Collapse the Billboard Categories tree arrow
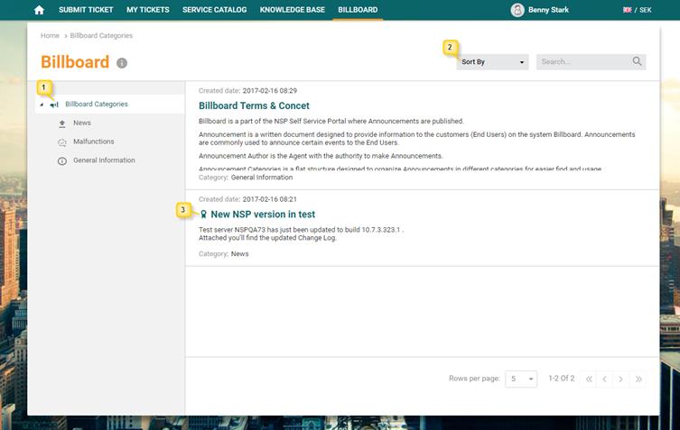The height and width of the screenshot is (430, 680). point(41,105)
